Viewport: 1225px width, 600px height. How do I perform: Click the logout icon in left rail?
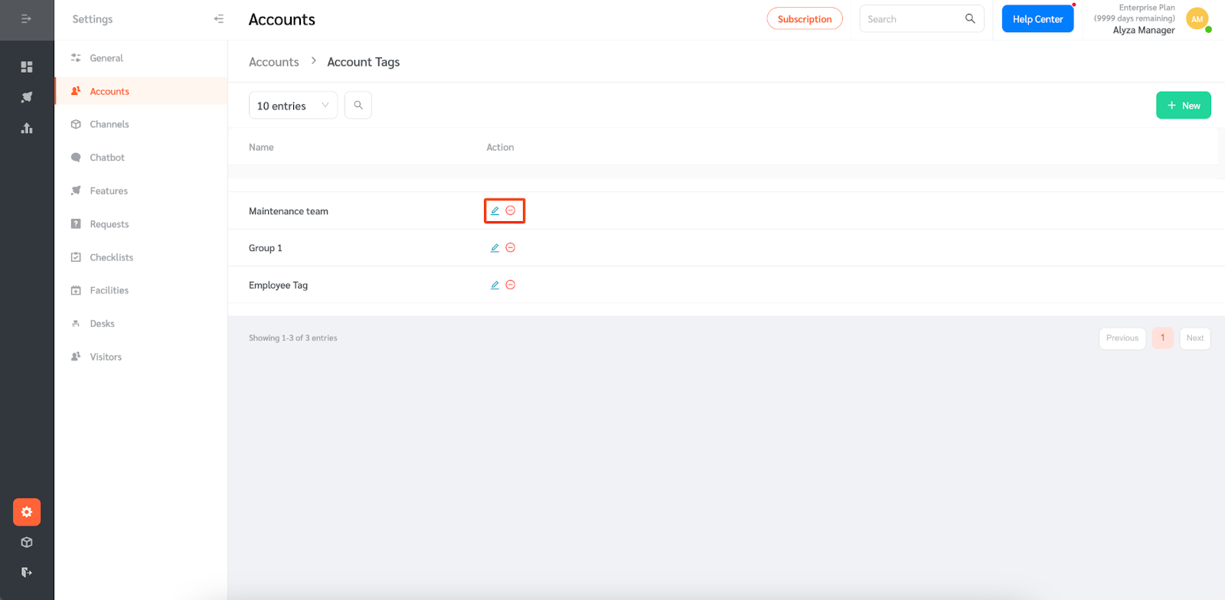tap(27, 572)
